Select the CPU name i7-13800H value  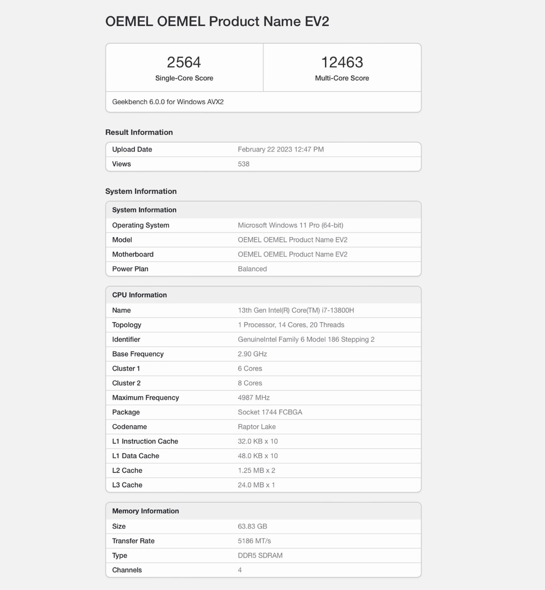point(296,310)
